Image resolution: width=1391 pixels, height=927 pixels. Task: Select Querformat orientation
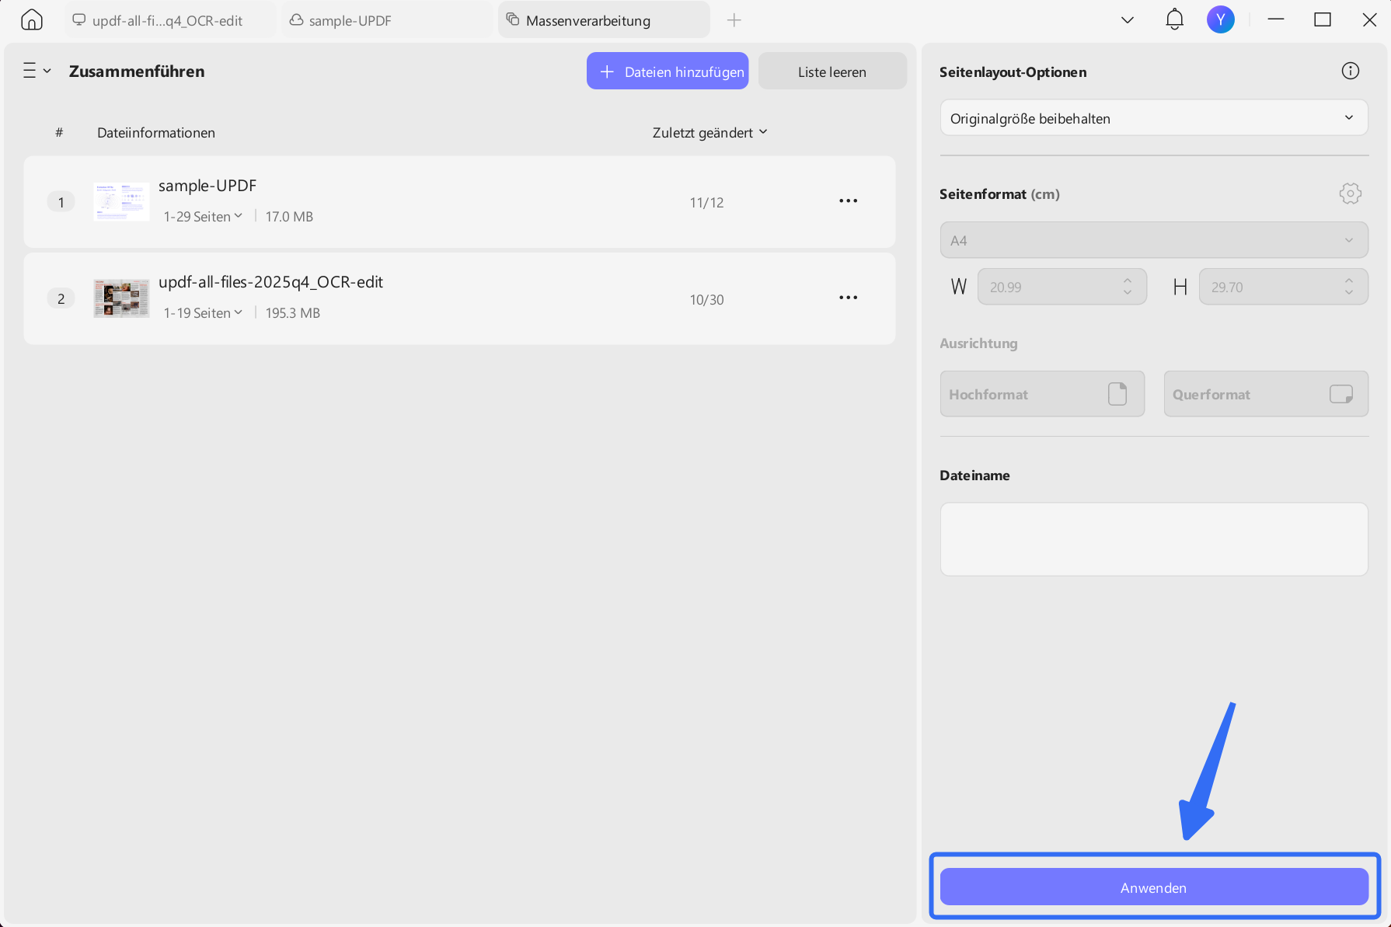coord(1265,394)
